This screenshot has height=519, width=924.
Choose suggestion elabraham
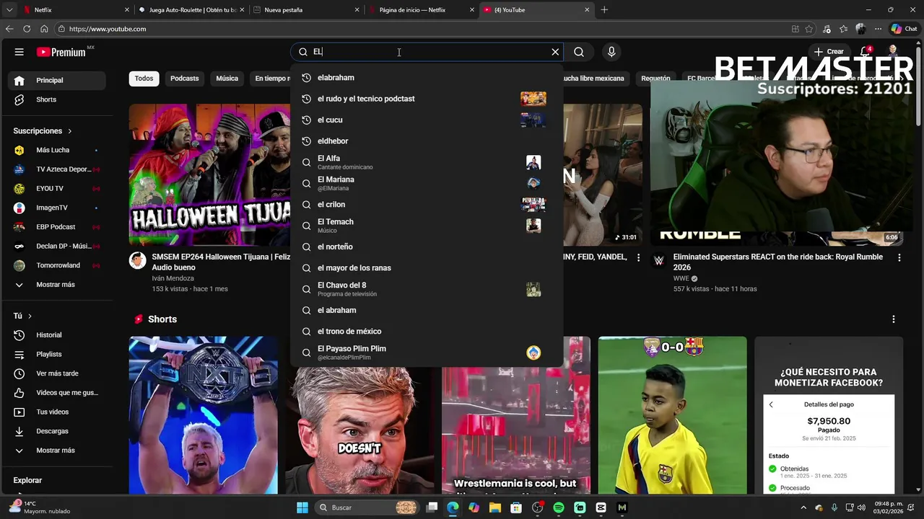pyautogui.click(x=426, y=78)
